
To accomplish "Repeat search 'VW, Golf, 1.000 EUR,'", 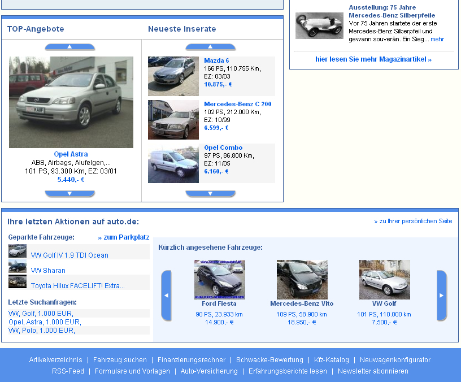I will [41, 314].
